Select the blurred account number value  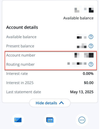(x=84, y=55)
